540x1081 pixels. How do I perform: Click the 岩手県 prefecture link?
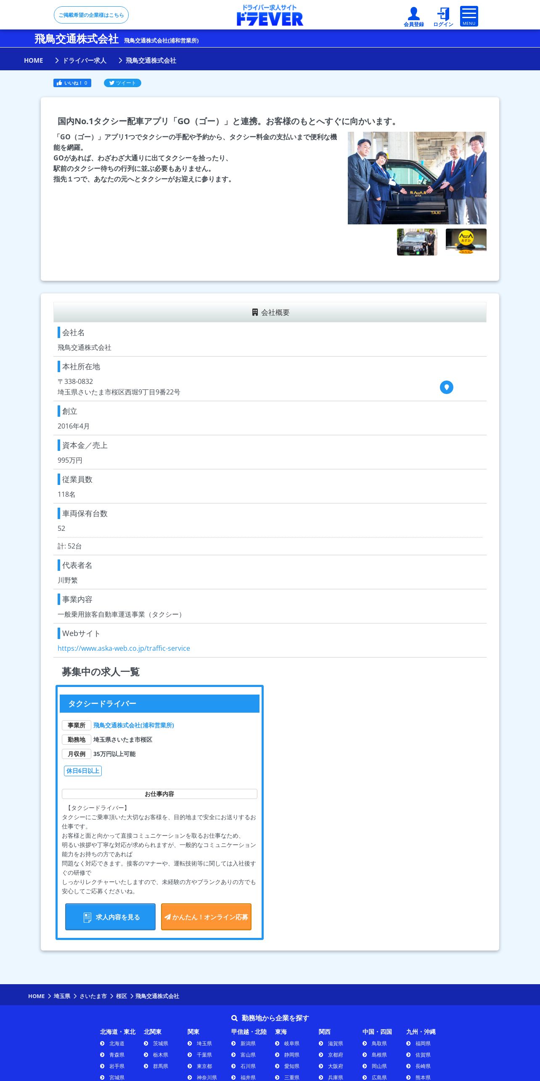117,1066
